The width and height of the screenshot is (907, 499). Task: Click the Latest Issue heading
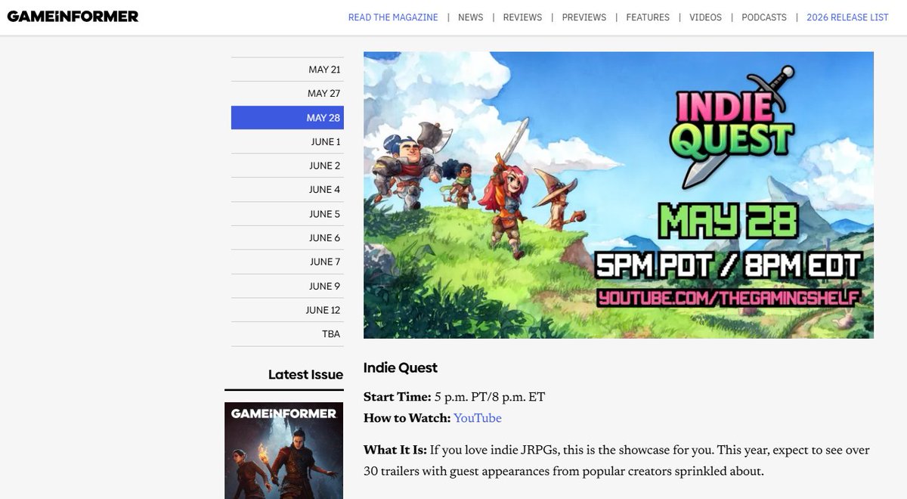point(305,374)
